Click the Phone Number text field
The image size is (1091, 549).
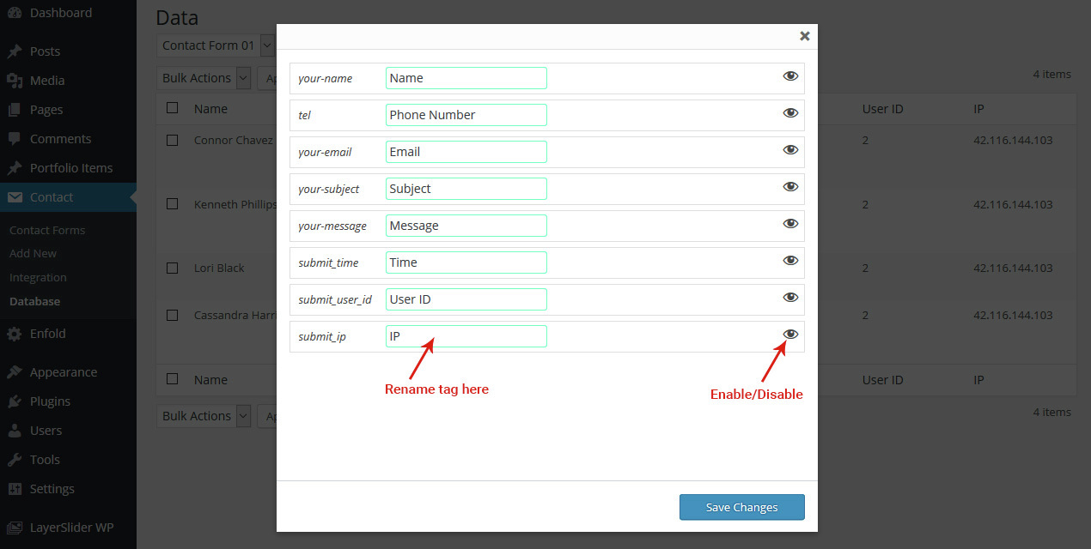[x=466, y=115]
